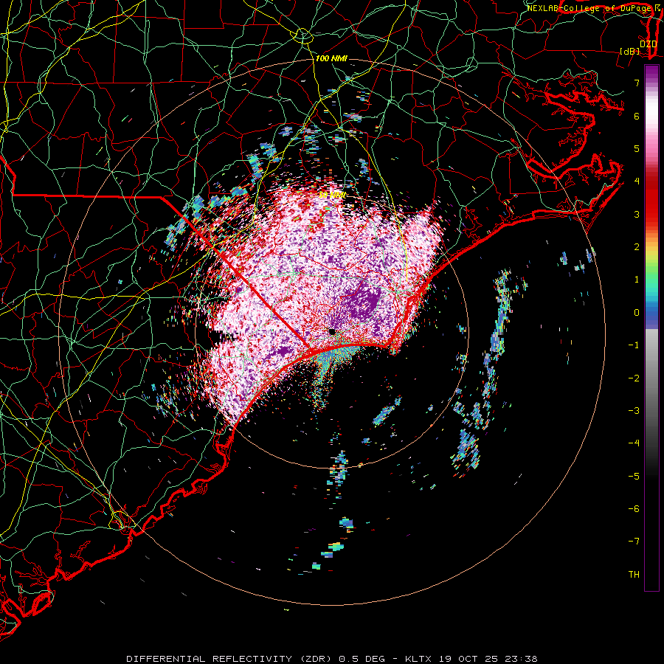Click the black radar site dot
This screenshot has width=664, height=664.
[333, 331]
